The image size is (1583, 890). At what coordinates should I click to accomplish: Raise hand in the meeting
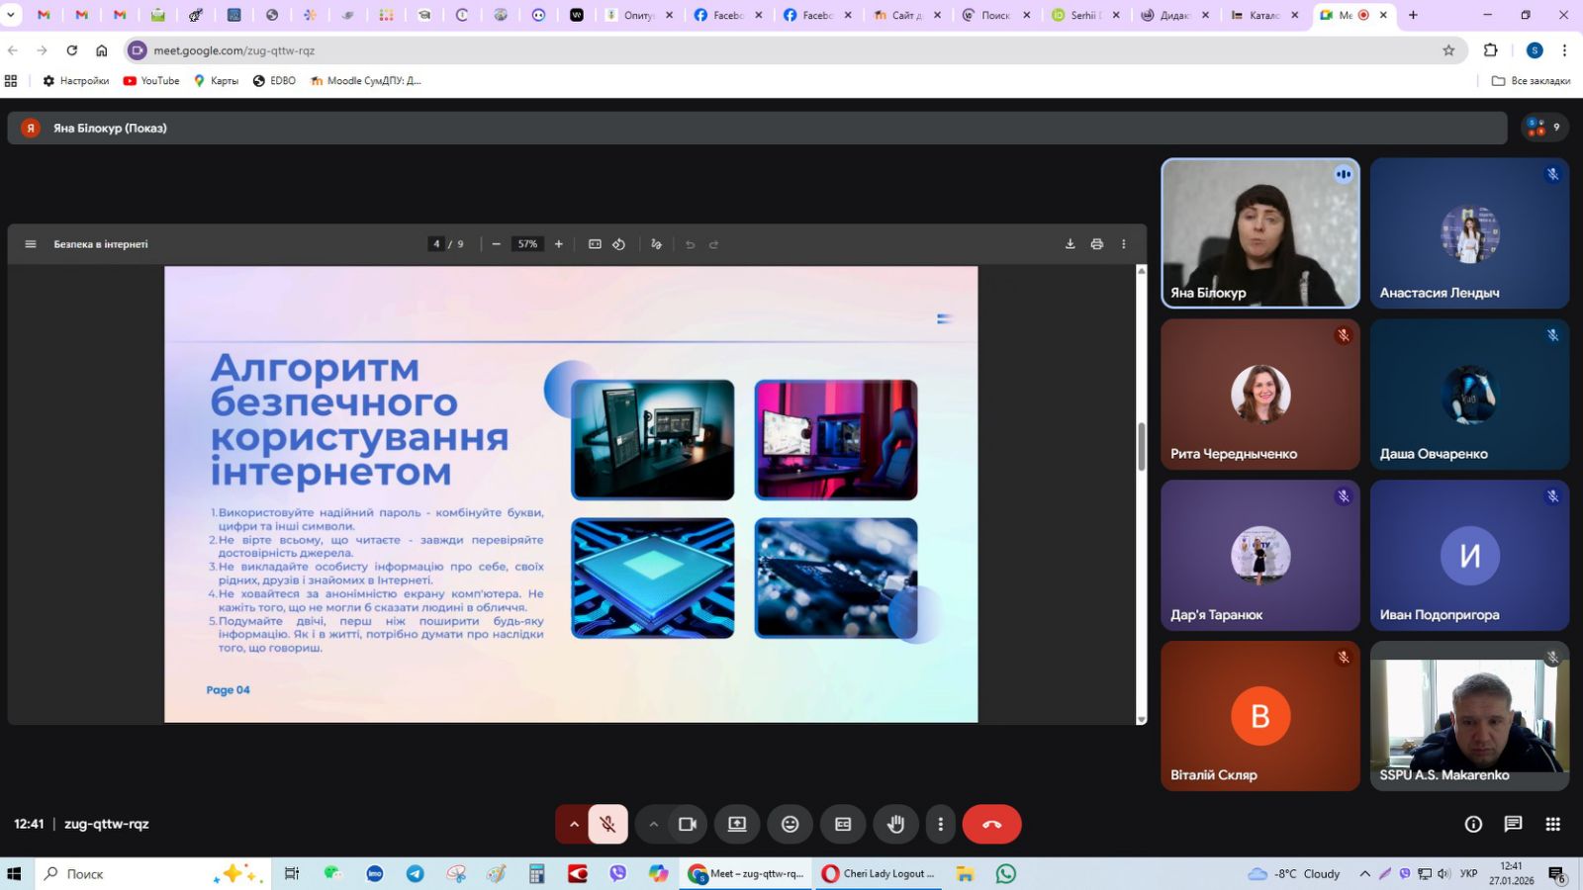(x=895, y=824)
